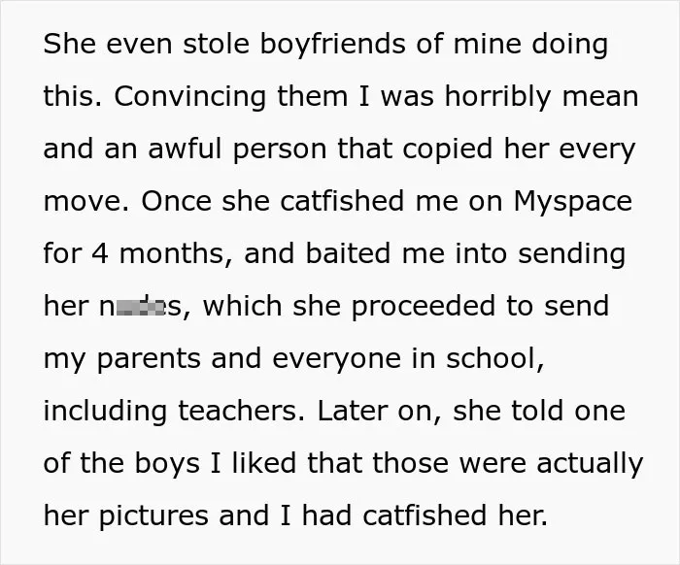Click the word "parents"

(x=149, y=360)
